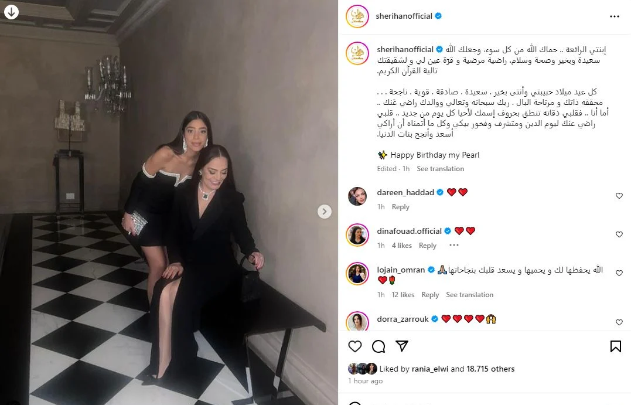Open sherihanofficial profile from header
Image resolution: width=631 pixels, height=405 pixels.
[x=404, y=16]
